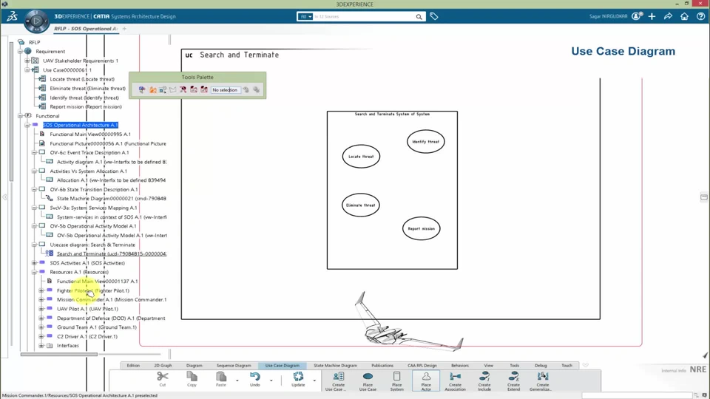Expand the UAV Pilot A.1 node

[x=41, y=309]
